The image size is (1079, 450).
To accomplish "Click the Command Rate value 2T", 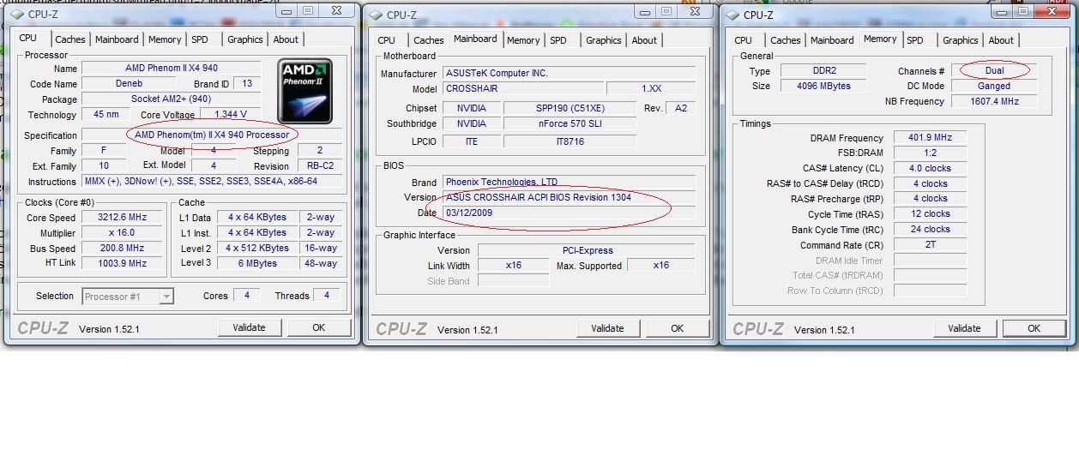I will pyautogui.click(x=931, y=245).
